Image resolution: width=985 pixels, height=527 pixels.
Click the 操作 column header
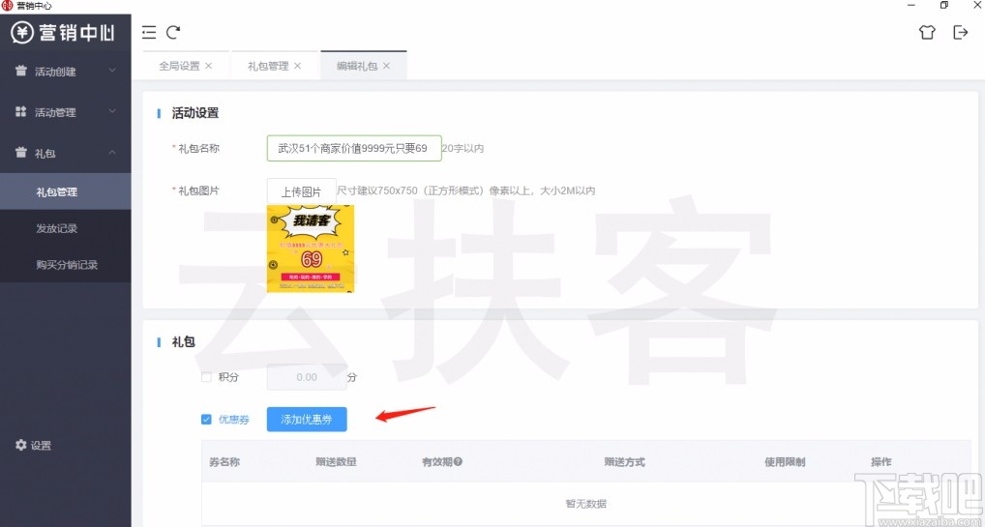click(x=881, y=461)
